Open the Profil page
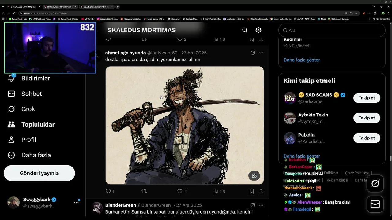This screenshot has height=220, width=392. pos(22,140)
